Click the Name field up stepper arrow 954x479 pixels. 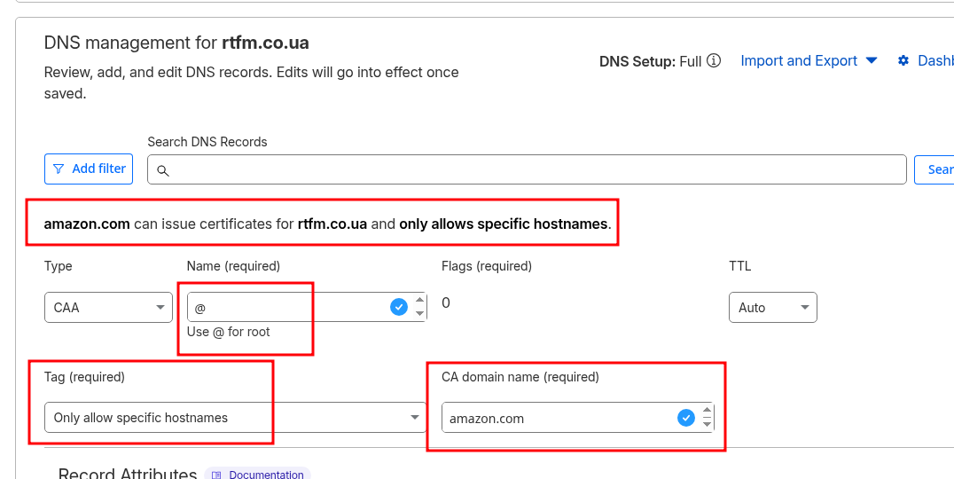[419, 301]
